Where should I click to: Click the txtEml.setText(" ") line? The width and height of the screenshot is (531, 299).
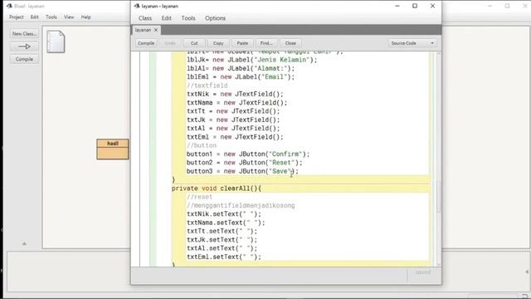[x=224, y=257]
